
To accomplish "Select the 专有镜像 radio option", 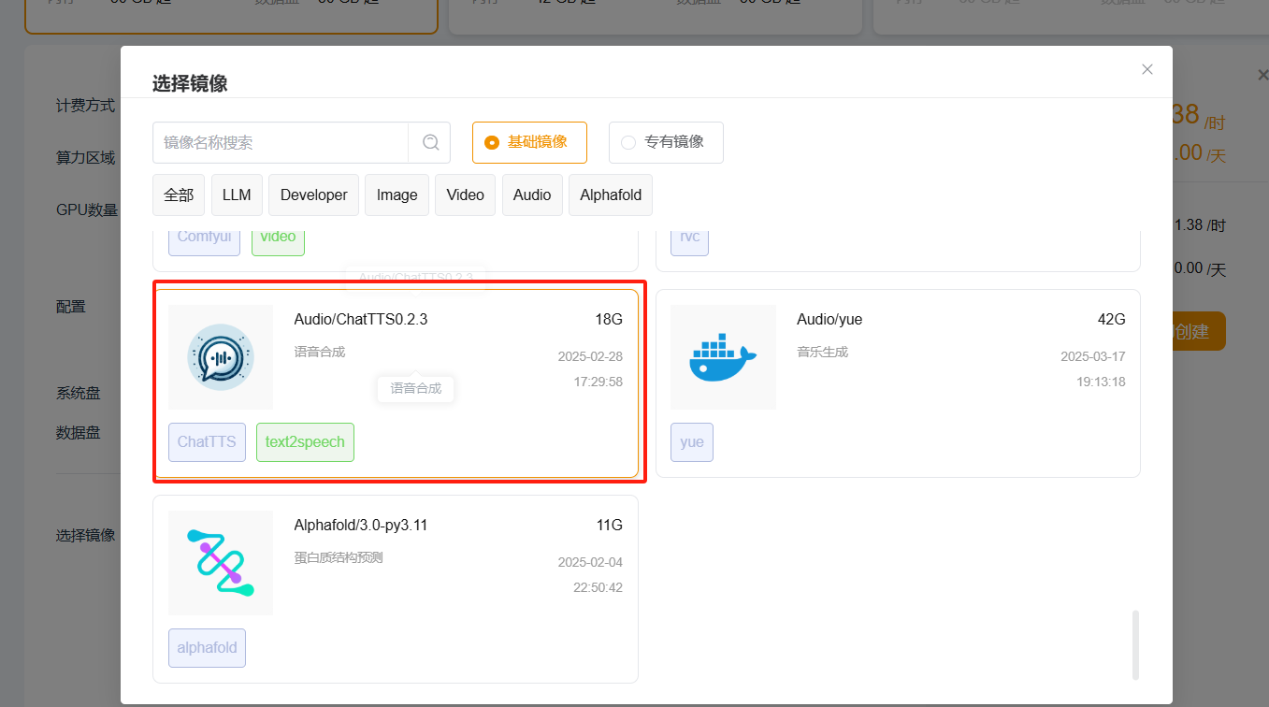I will [x=666, y=142].
